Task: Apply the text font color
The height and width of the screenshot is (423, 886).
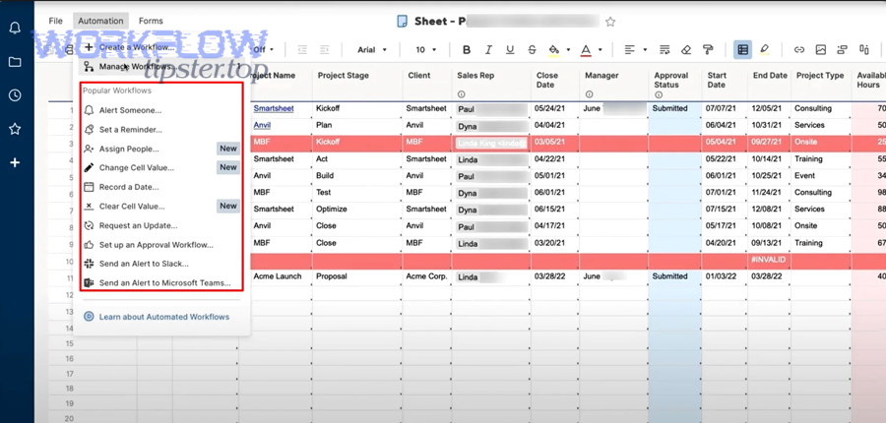Action: click(x=586, y=50)
